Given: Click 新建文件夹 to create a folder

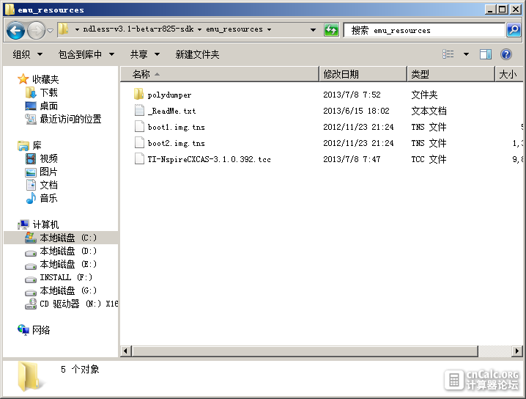Looking at the screenshot, I should click(197, 54).
